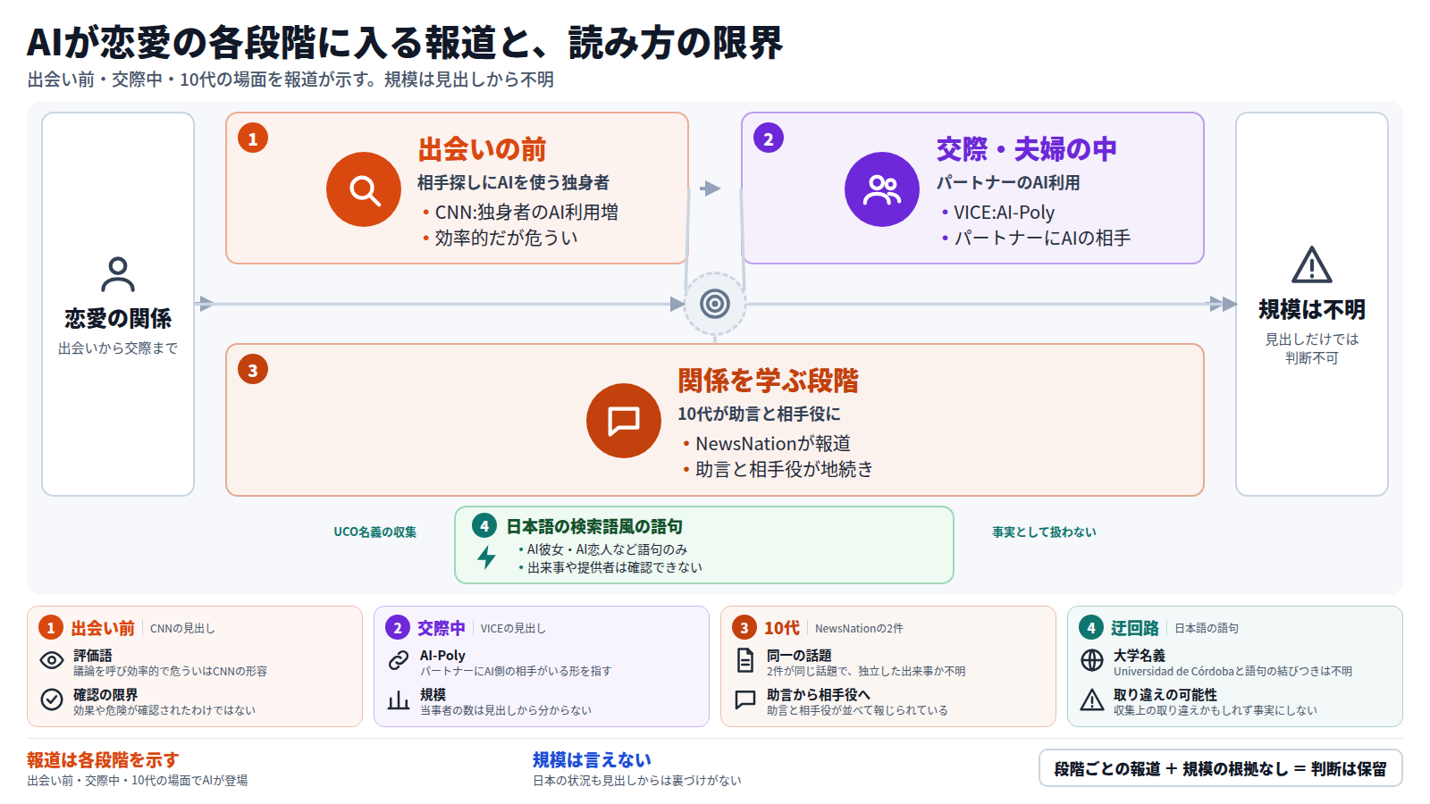This screenshot has width=1430, height=804.
Task: Click the 出会い前 title in the bottom card
Action: pyautogui.click(x=103, y=628)
